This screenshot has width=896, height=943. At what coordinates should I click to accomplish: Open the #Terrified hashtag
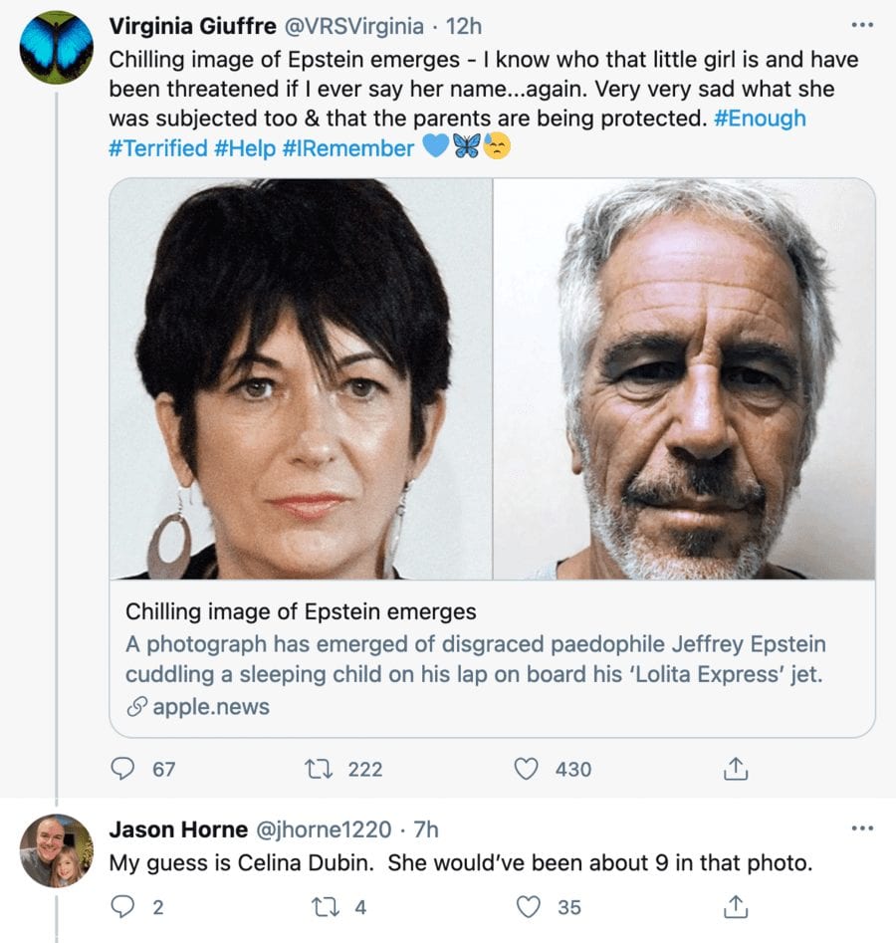(156, 148)
